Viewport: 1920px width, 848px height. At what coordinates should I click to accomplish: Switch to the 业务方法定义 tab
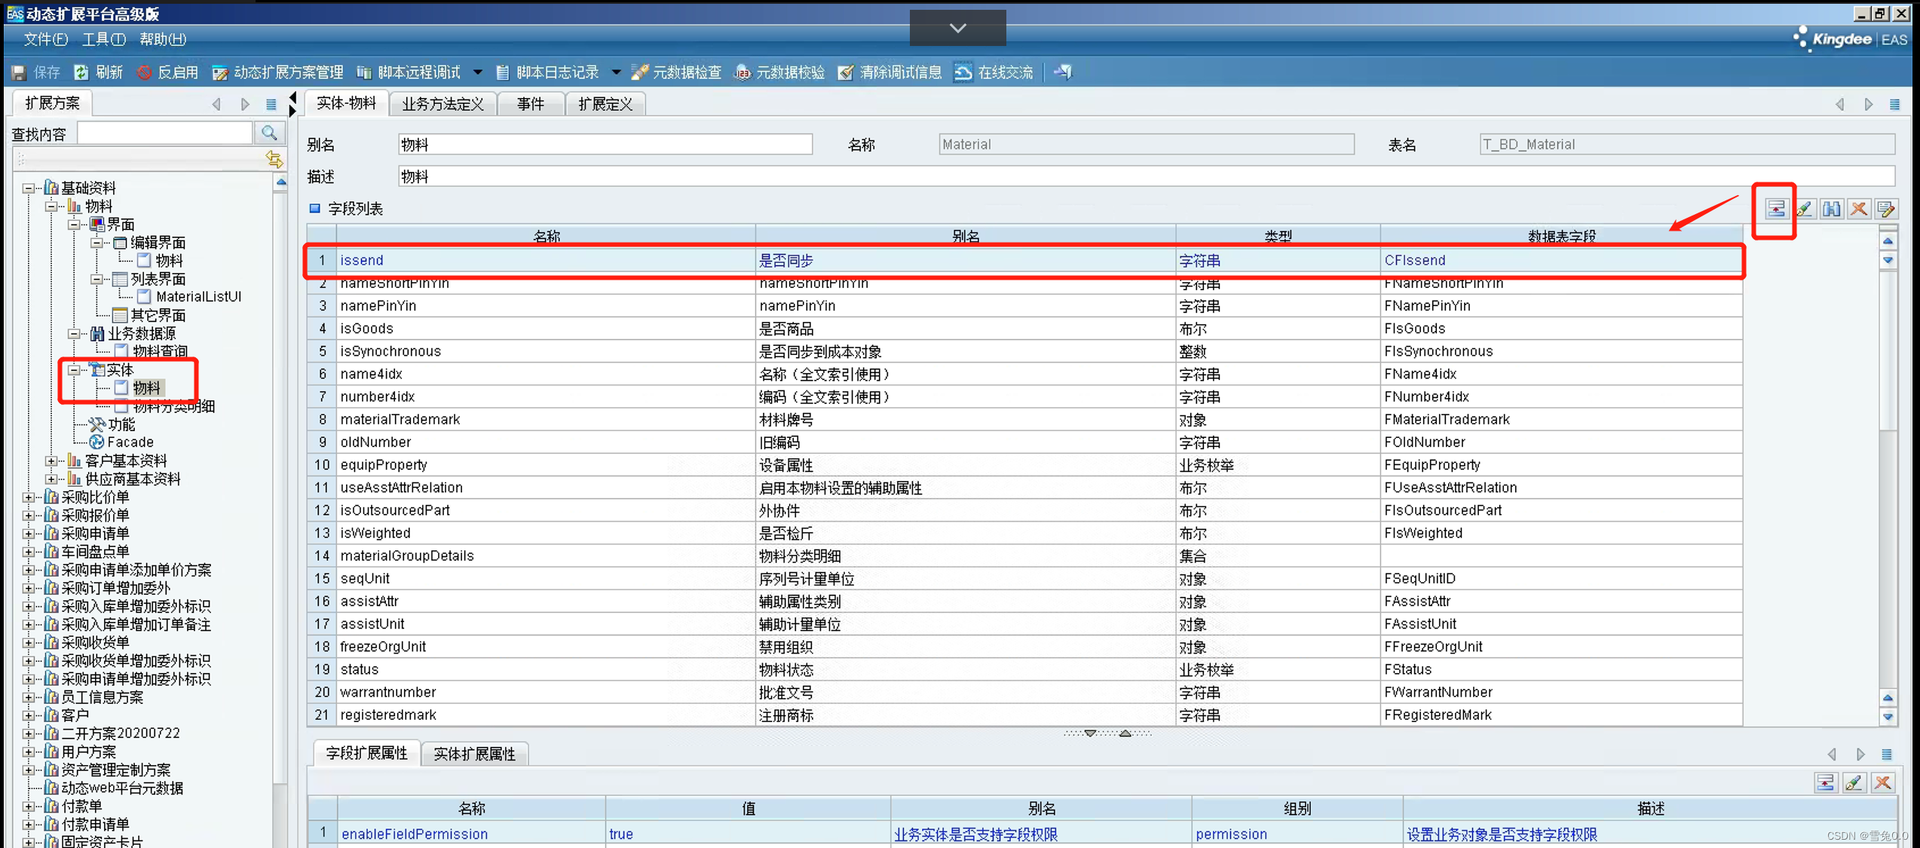coord(442,104)
